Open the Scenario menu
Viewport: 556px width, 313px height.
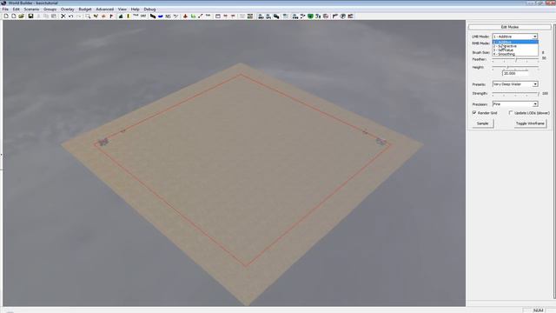pyautogui.click(x=31, y=10)
